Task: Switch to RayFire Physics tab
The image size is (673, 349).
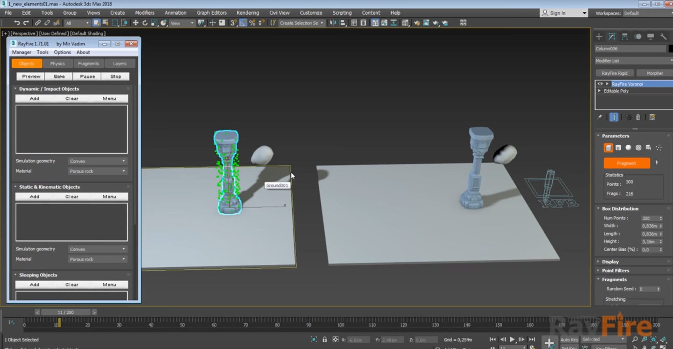Action: pos(57,64)
